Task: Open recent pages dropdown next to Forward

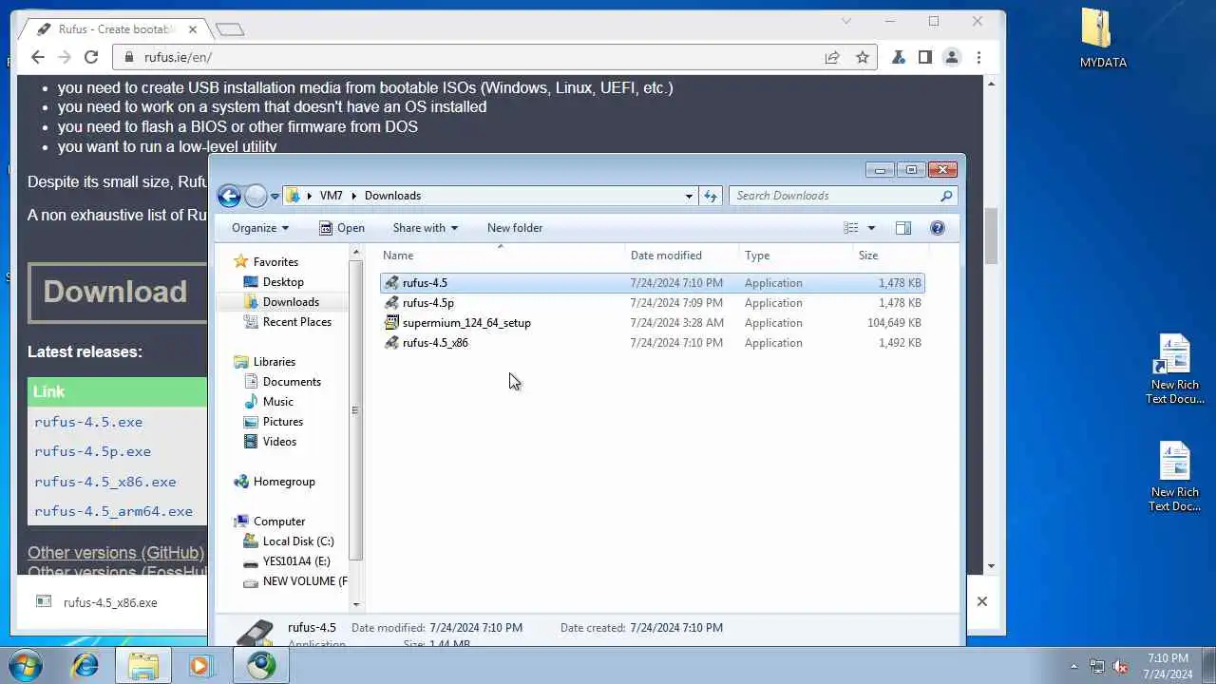Action: 275,197
